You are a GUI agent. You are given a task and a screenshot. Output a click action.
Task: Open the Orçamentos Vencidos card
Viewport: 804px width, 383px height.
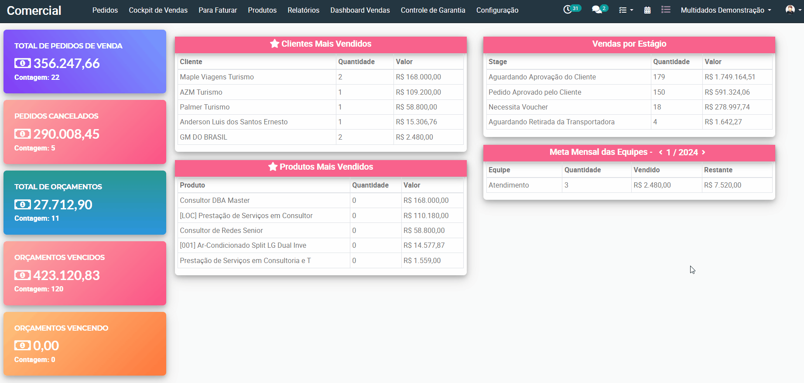point(85,273)
